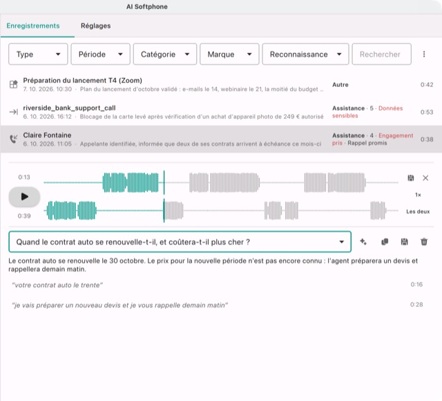Click the import arrow icon beside riverside_bank_support_call
This screenshot has height=401, width=442.
pos(14,112)
